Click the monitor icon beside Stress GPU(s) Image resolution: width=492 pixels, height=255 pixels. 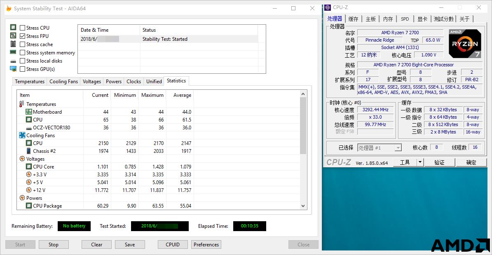[13, 69]
